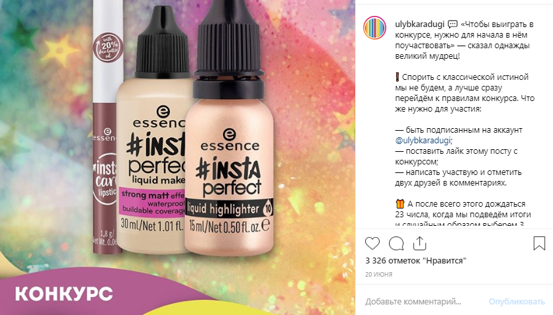
Task: Save the post with the bookmark icon
Action: click(539, 243)
